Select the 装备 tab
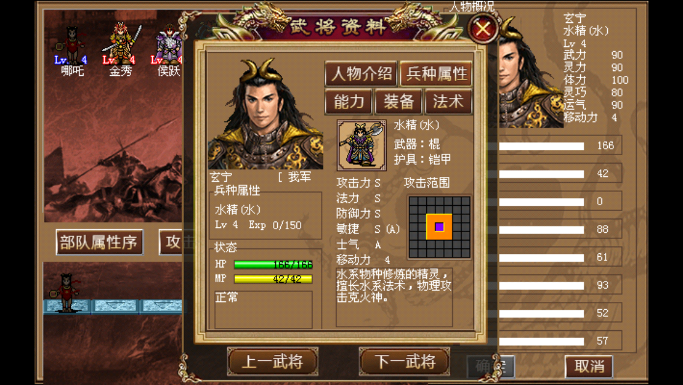This screenshot has height=385, width=683. coord(398,102)
